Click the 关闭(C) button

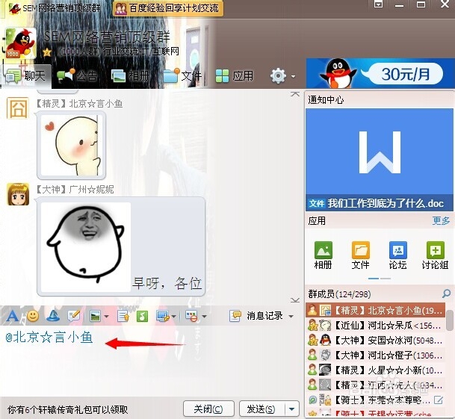[x=208, y=409]
